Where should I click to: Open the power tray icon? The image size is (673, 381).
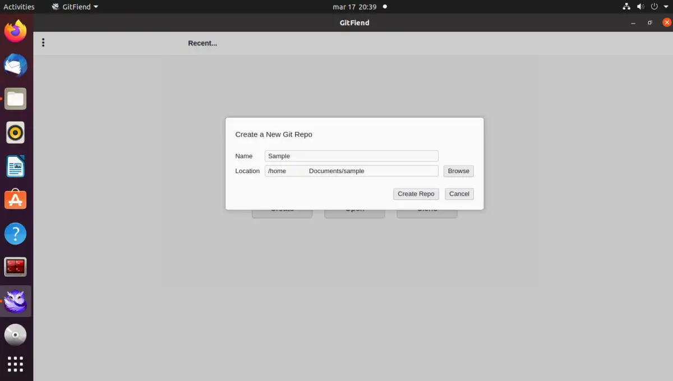pyautogui.click(x=655, y=7)
